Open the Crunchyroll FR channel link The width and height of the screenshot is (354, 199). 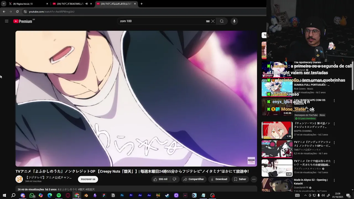(x=301, y=187)
